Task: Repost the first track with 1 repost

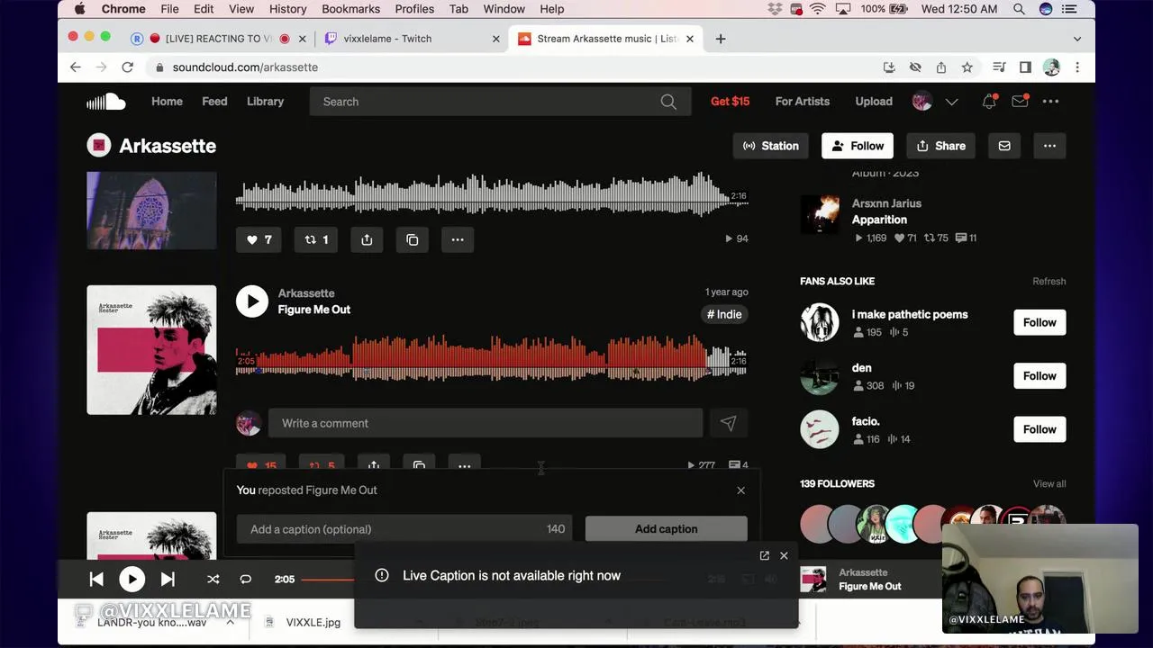Action: click(x=316, y=239)
